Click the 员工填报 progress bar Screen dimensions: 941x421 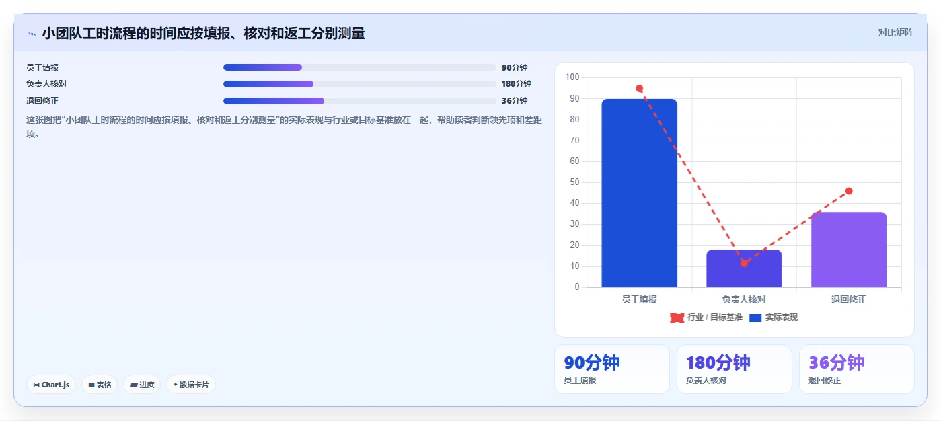359,67
